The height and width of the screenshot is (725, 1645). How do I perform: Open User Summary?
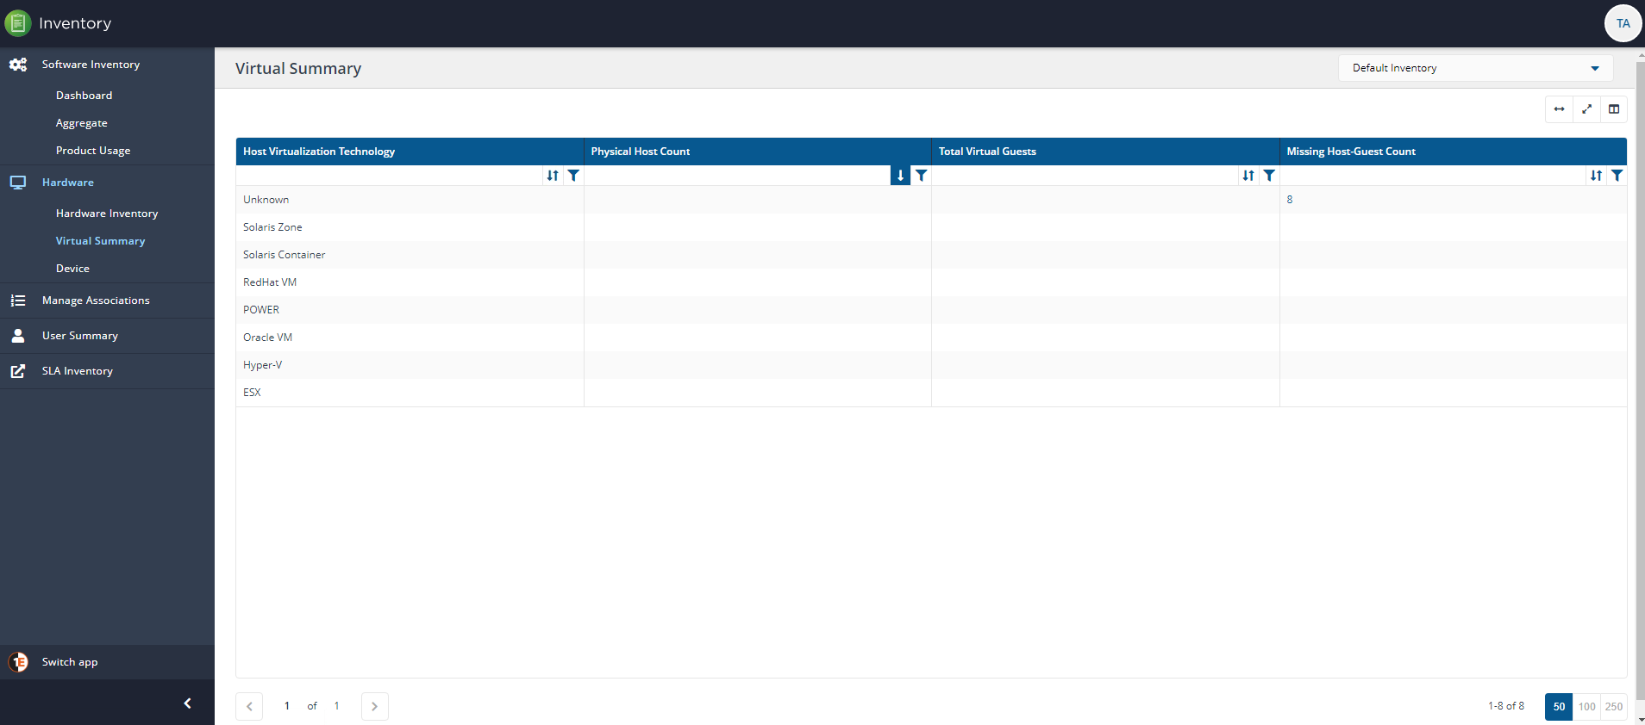click(80, 336)
